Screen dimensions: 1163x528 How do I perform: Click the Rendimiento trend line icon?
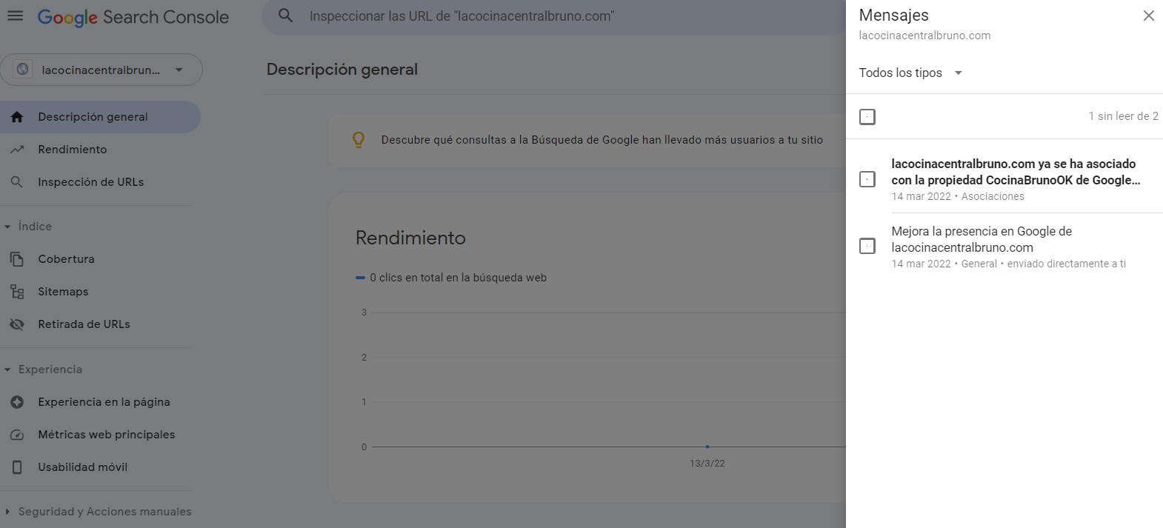tap(17, 150)
